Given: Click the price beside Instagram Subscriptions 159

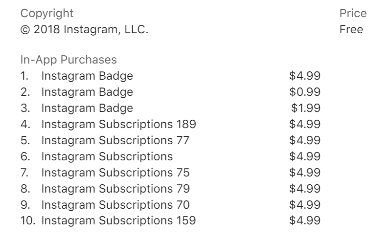Looking at the screenshot, I should [x=305, y=221].
